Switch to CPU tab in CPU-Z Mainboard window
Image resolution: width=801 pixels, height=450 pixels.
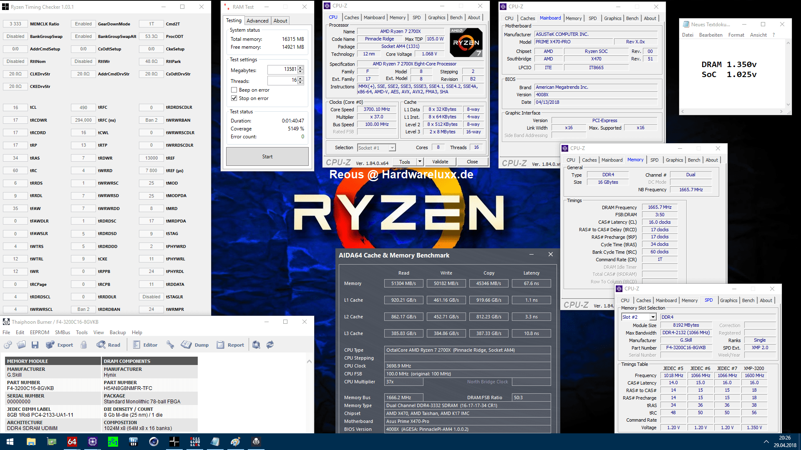tap(509, 18)
